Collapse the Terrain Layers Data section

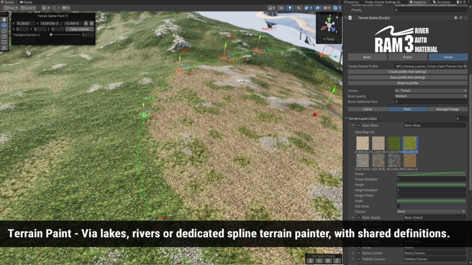coord(346,119)
